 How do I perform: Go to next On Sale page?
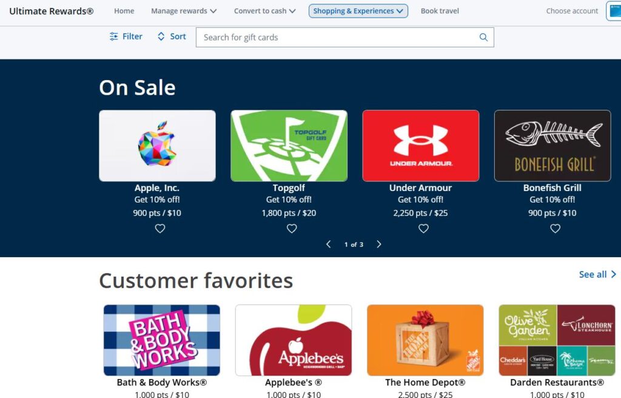tap(379, 244)
